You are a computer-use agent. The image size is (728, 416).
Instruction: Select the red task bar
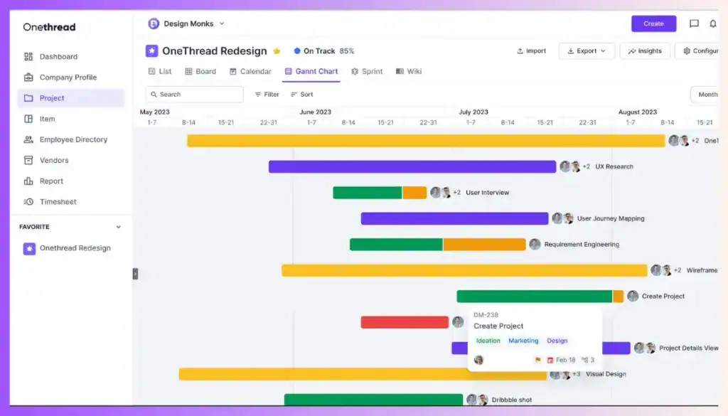[405, 322]
